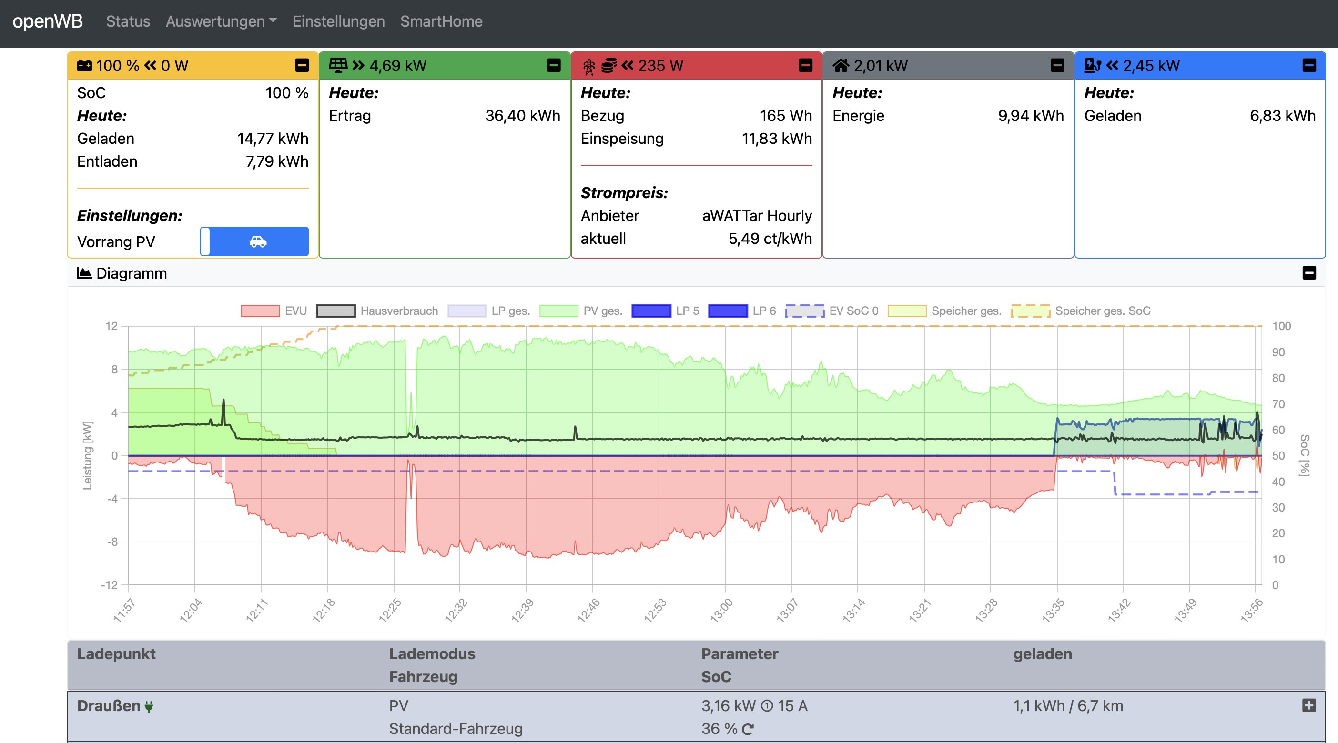Viewport: 1338px width, 743px height.
Task: Click the charging station icon in the blue card
Action: pos(1092,65)
